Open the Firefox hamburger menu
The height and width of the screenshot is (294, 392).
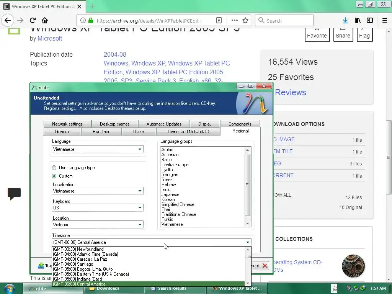[x=385, y=21]
